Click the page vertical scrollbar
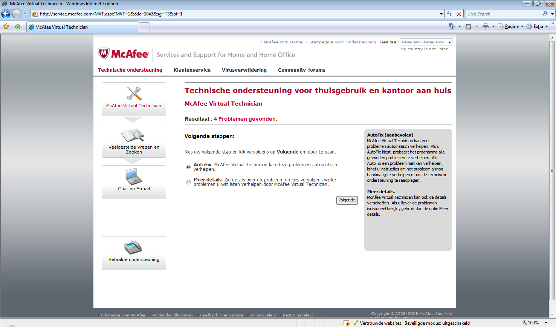Viewport: 556px width, 330px height. pyautogui.click(x=553, y=170)
